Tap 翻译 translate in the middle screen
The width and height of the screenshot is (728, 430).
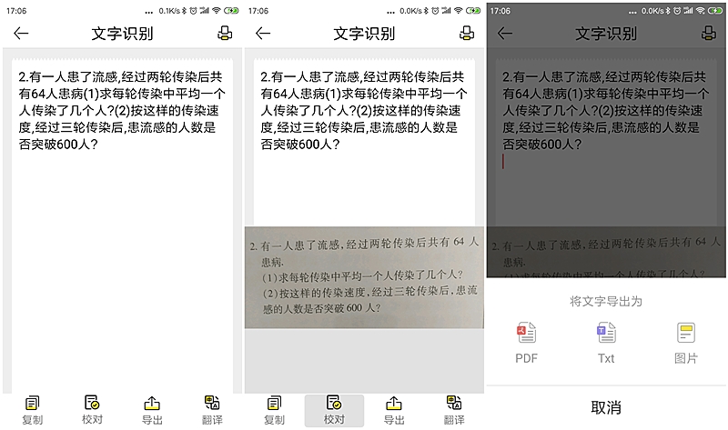454,411
